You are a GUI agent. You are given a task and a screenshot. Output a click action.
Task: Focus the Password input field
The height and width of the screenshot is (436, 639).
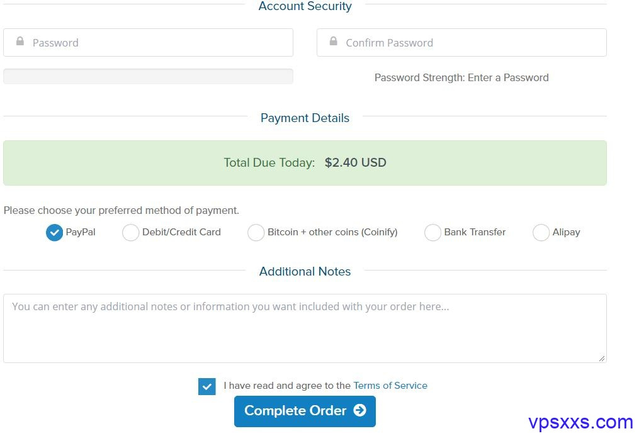(157, 43)
